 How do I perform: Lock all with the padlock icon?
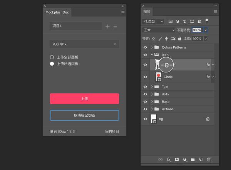point(180,39)
